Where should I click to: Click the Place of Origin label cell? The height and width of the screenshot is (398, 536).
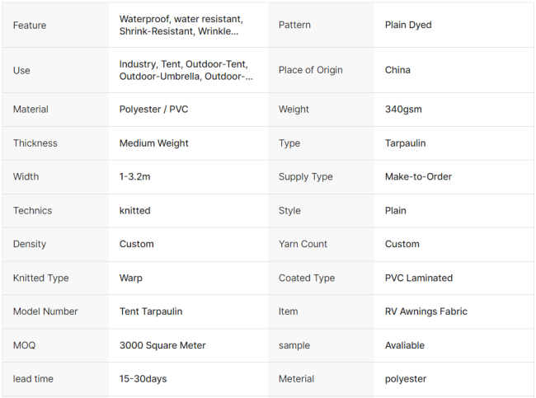(x=310, y=70)
